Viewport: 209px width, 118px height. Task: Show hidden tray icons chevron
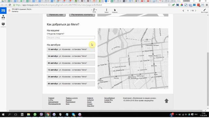pos(177,115)
